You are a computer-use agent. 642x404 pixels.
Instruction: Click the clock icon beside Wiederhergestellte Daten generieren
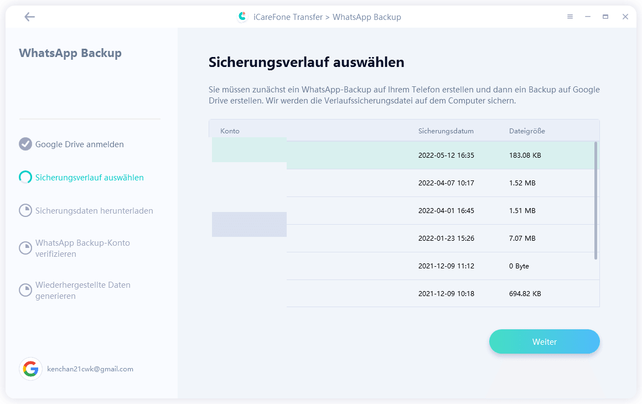coord(25,290)
